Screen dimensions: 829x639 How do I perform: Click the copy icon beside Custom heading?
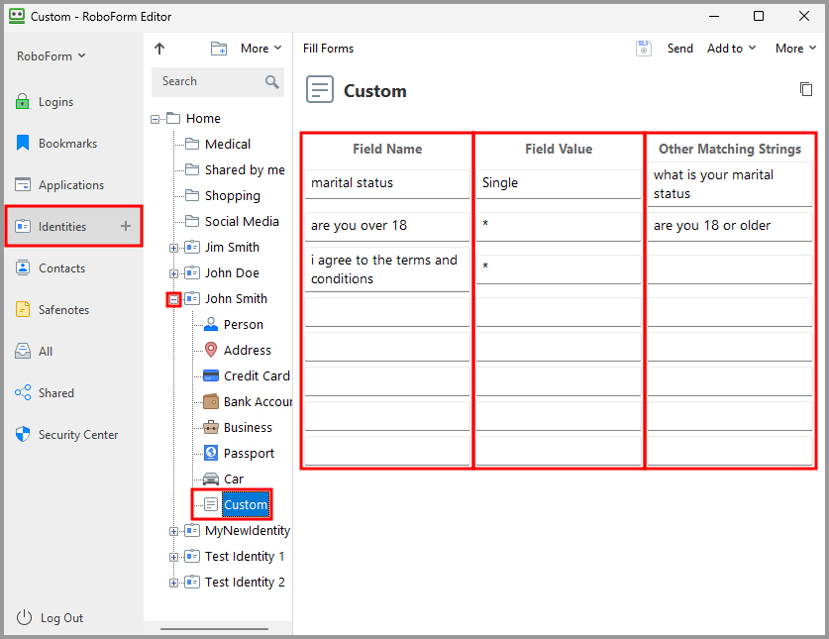pos(806,89)
